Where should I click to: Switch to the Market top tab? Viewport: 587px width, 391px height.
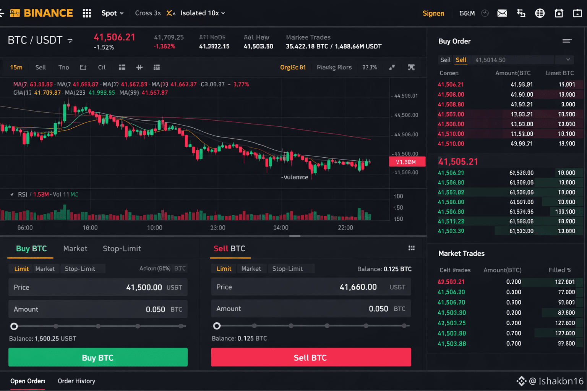pyautogui.click(x=75, y=249)
